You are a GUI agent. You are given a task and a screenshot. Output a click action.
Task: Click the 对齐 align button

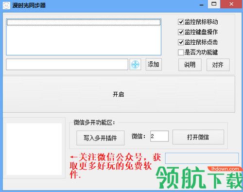pos(218,65)
